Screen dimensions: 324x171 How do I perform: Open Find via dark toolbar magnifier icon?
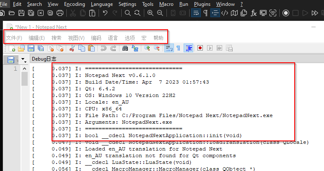click(x=128, y=13)
